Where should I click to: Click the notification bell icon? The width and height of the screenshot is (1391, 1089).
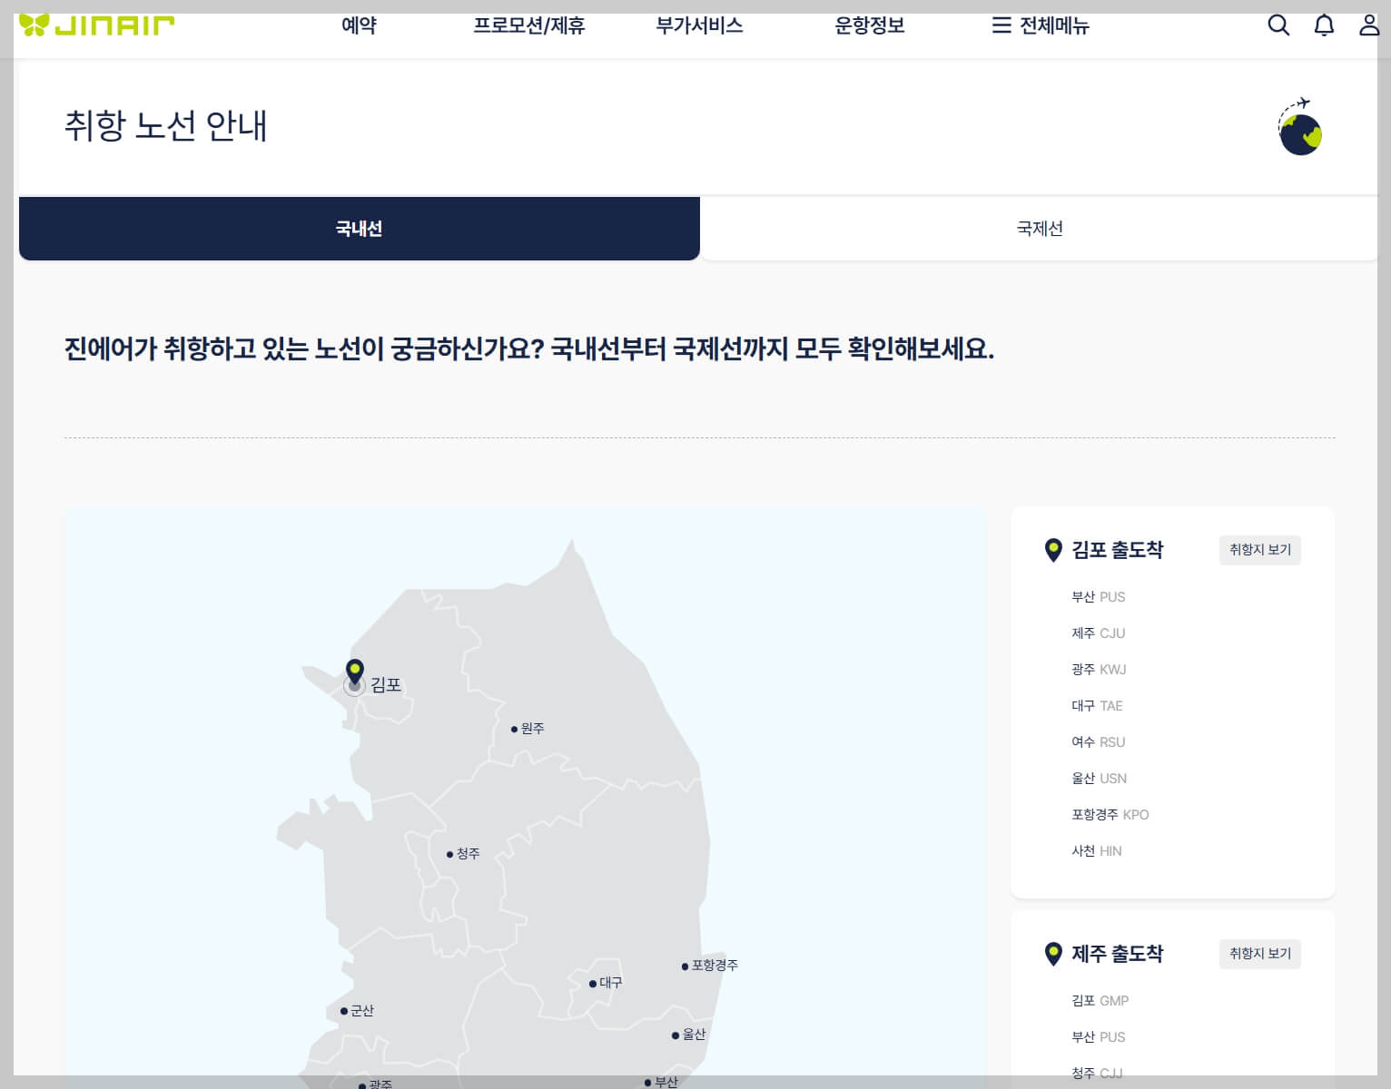(1323, 25)
